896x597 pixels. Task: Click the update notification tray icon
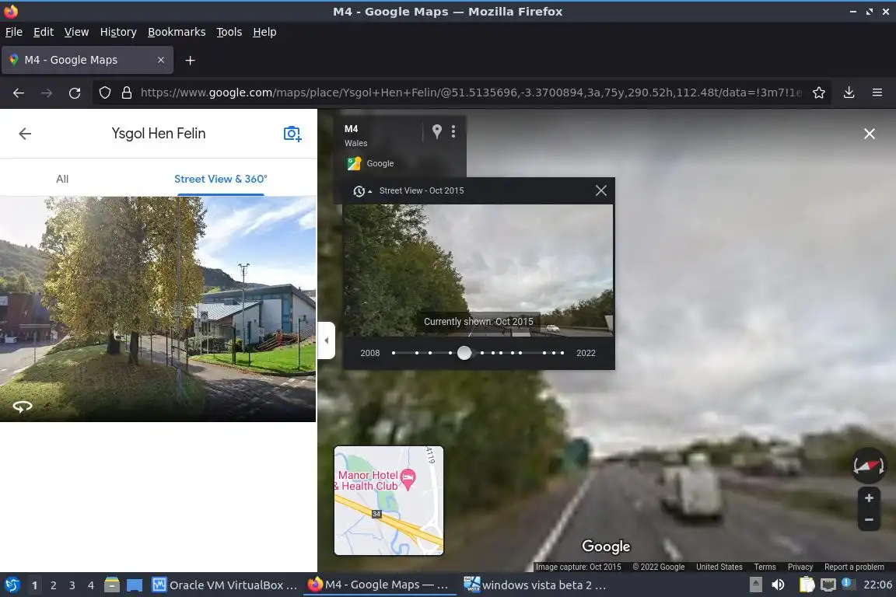click(848, 584)
